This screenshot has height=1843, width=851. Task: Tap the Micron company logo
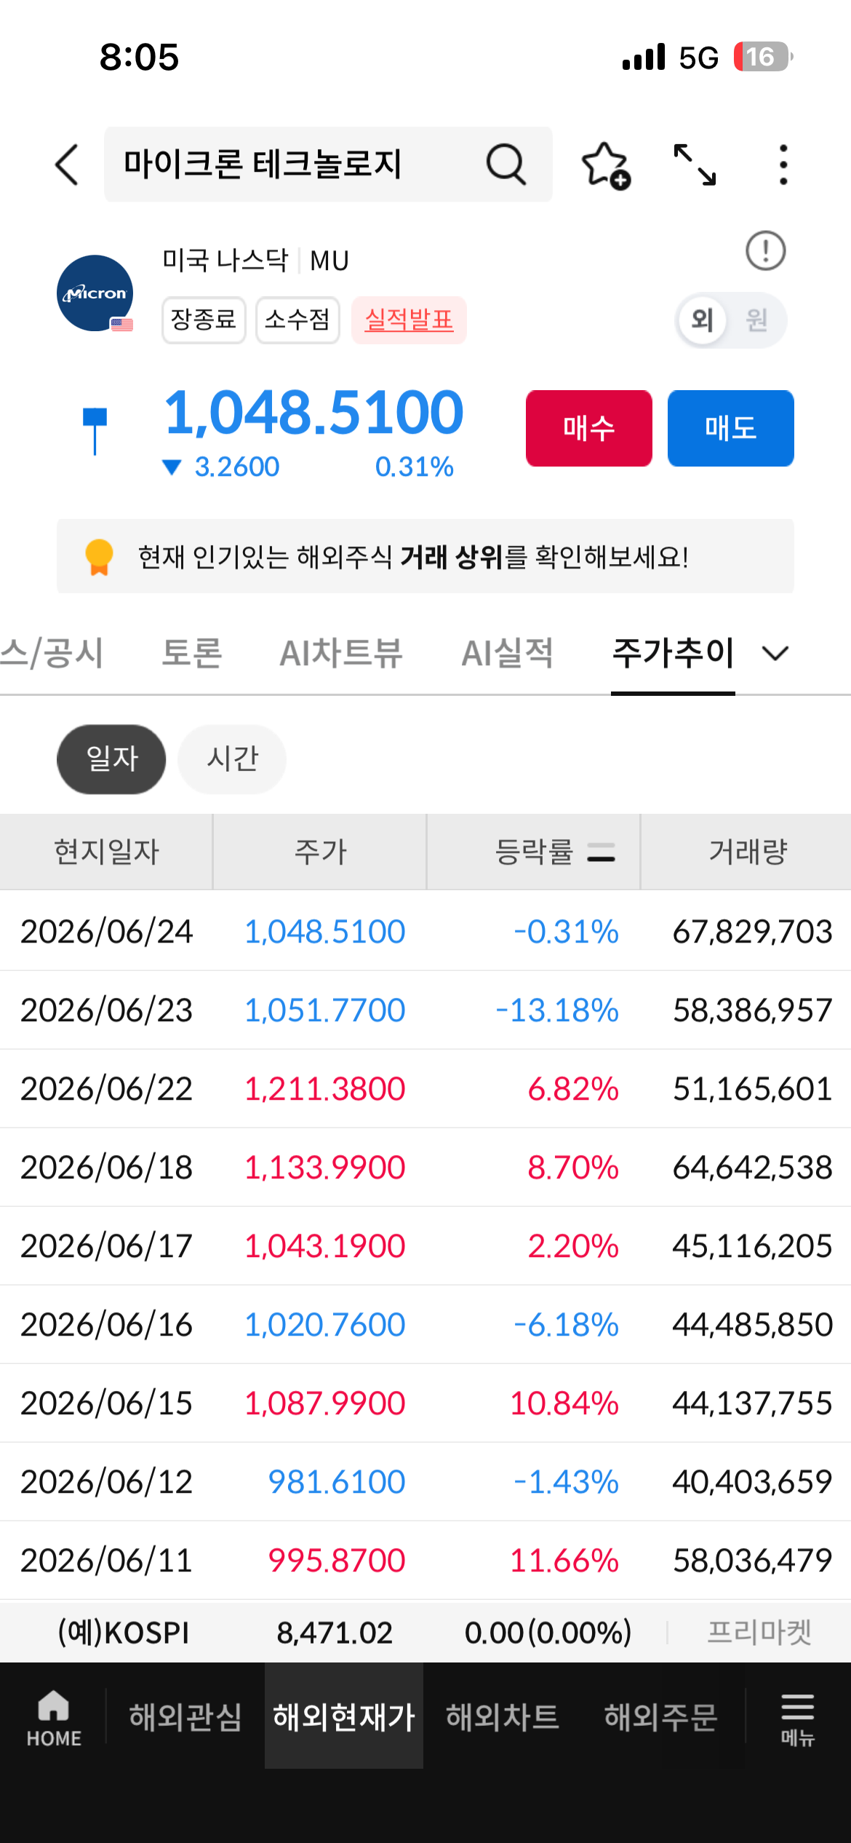[x=95, y=293]
